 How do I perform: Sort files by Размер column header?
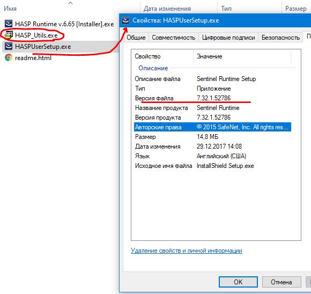[296, 9]
